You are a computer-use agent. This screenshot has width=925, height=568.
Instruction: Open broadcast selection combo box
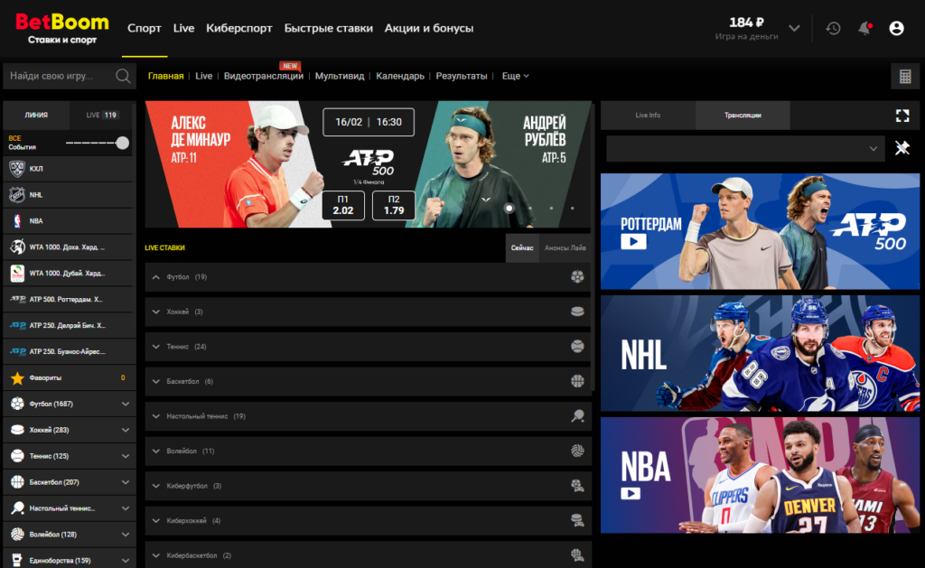745,149
